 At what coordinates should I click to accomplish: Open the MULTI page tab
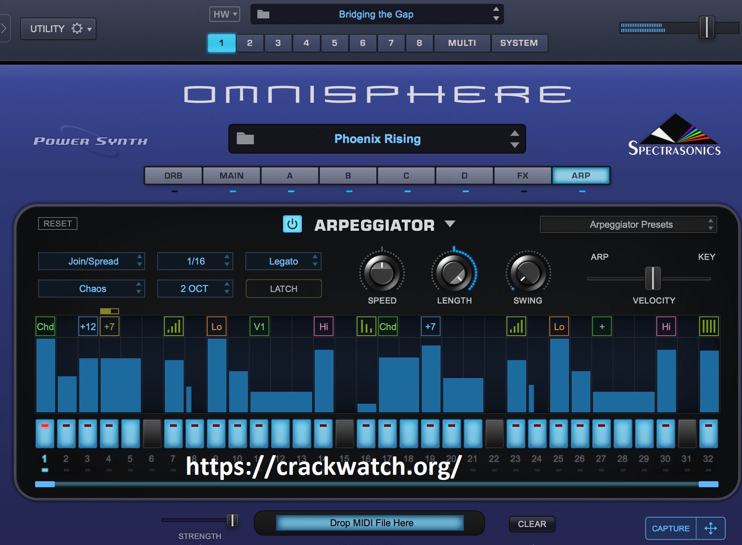coord(462,43)
